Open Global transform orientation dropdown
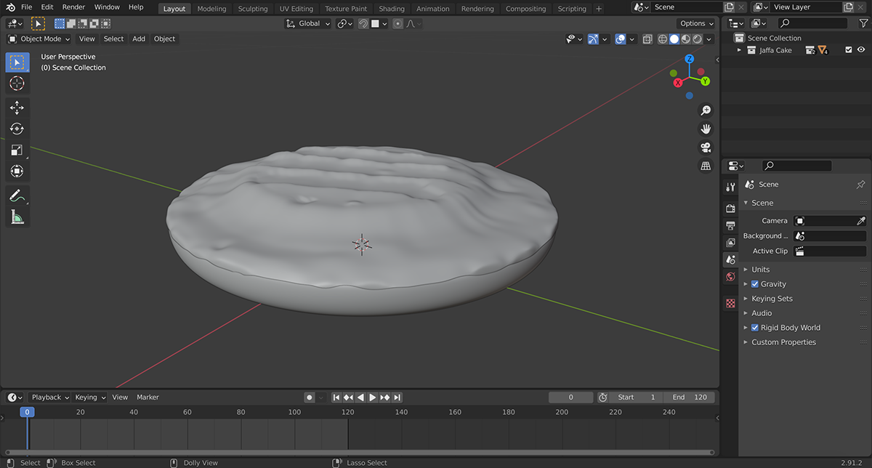 pyautogui.click(x=308, y=23)
